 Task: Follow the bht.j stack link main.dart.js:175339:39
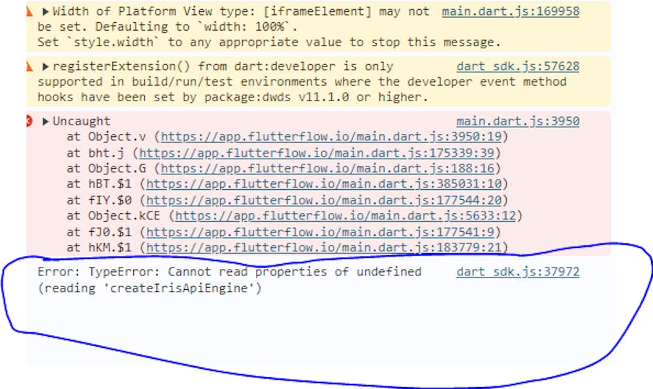[x=317, y=153]
